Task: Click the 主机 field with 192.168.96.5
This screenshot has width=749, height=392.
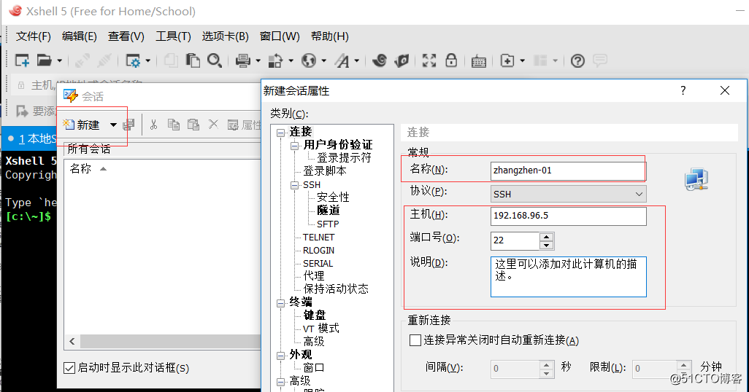Action: (569, 216)
